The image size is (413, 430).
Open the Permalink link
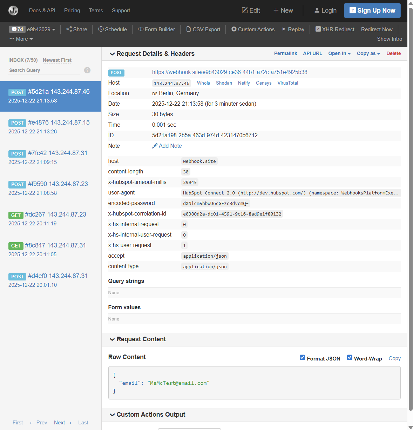click(285, 53)
